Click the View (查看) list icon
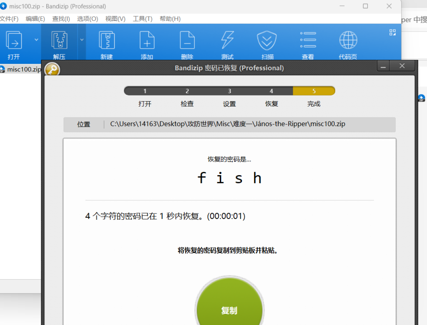Image resolution: width=427 pixels, height=325 pixels. (x=308, y=41)
